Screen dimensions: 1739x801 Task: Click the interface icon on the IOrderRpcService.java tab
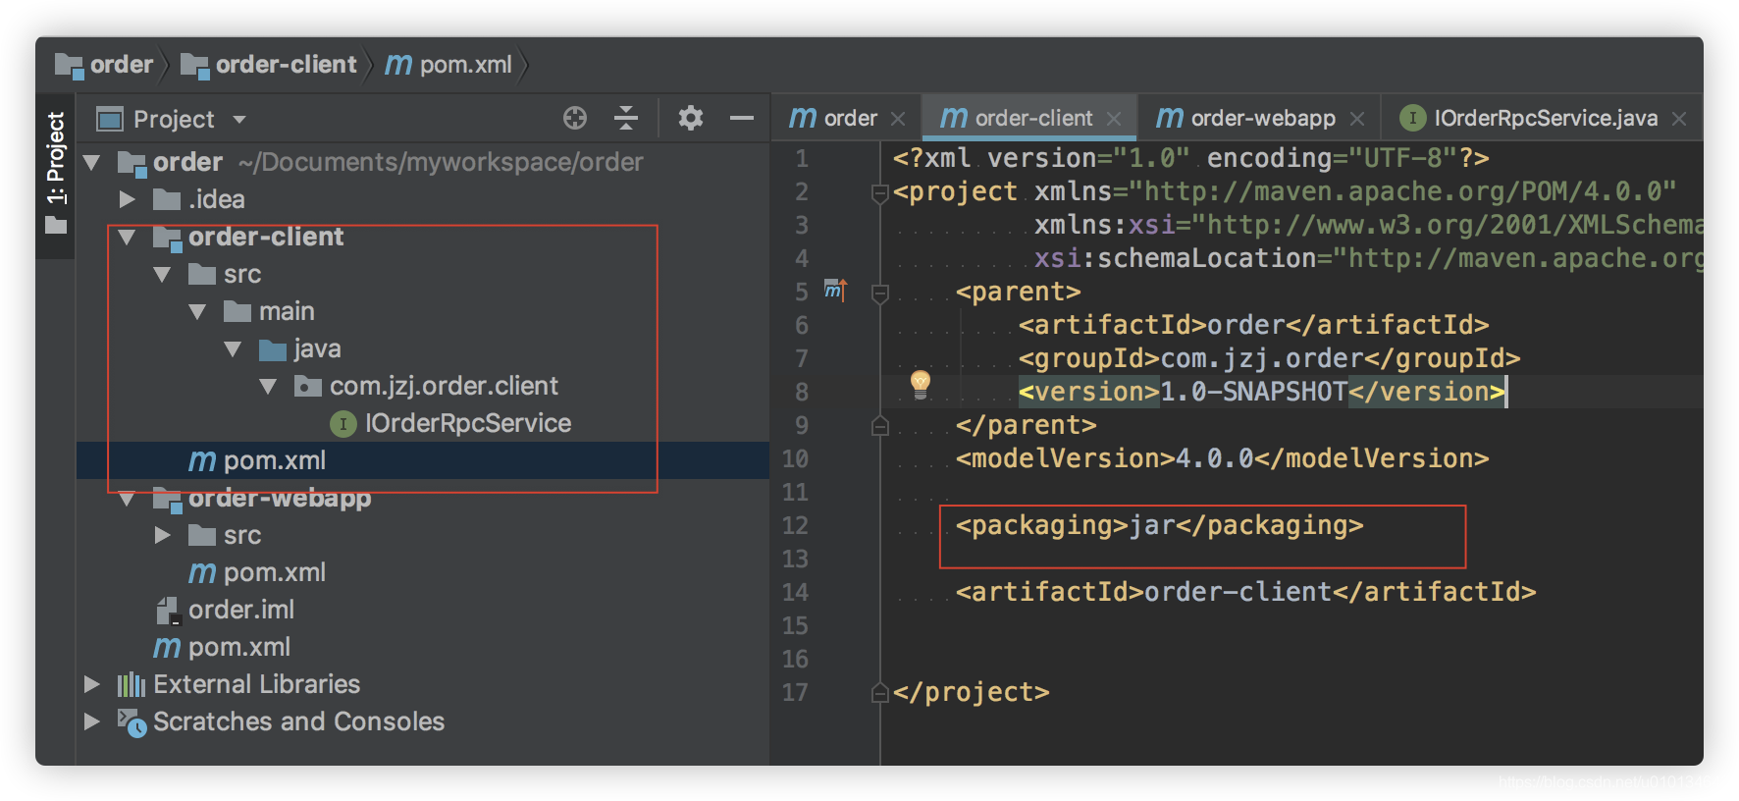[x=1412, y=119]
